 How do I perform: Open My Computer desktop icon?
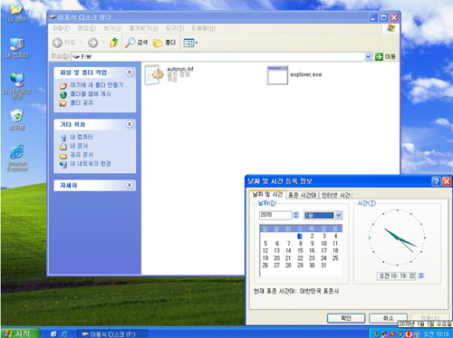(17, 48)
